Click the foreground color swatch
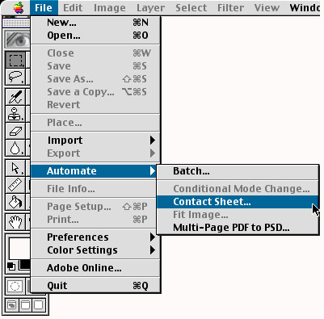 [19, 248]
